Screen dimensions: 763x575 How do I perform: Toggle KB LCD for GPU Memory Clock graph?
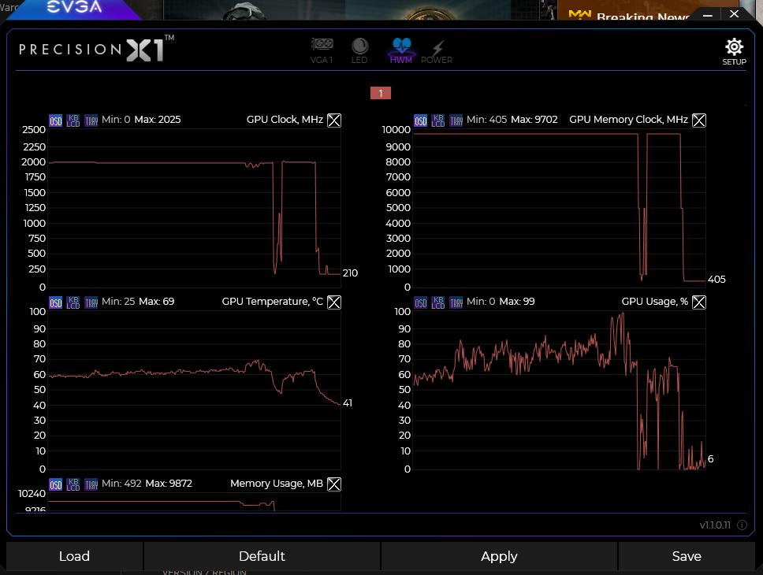(438, 121)
